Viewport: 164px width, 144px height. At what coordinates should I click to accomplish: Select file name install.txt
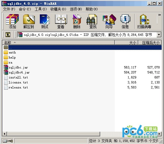click(x=18, y=78)
